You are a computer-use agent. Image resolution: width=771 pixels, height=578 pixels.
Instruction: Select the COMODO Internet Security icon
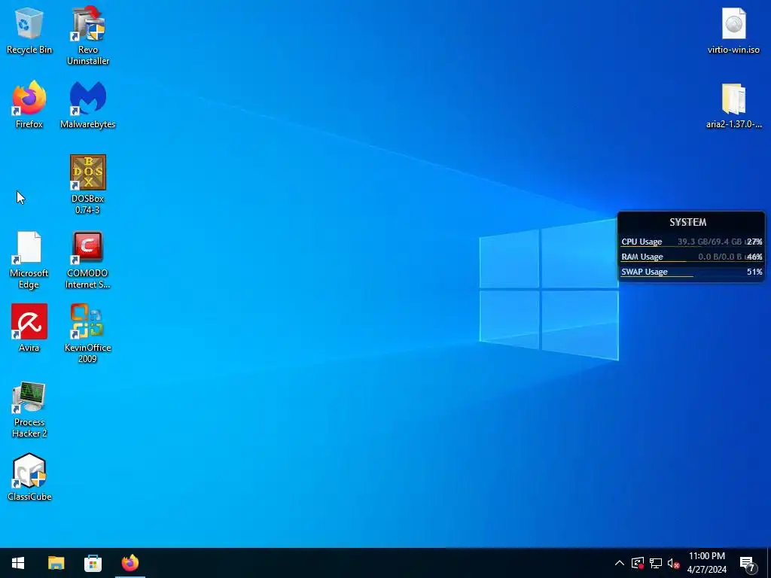point(88,260)
